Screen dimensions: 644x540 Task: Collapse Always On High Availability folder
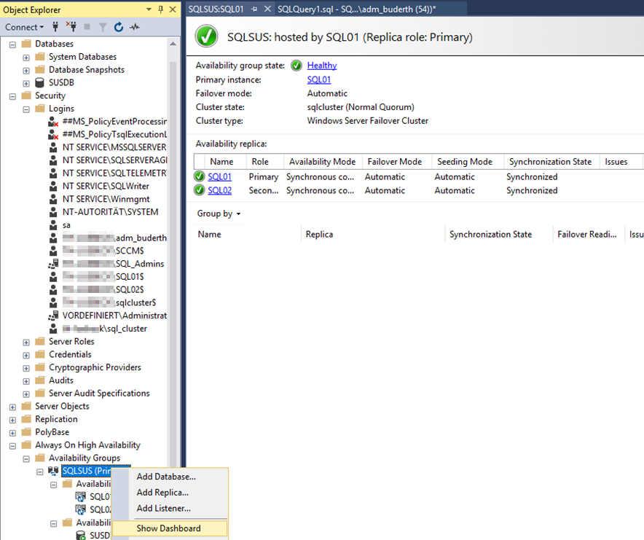12,446
